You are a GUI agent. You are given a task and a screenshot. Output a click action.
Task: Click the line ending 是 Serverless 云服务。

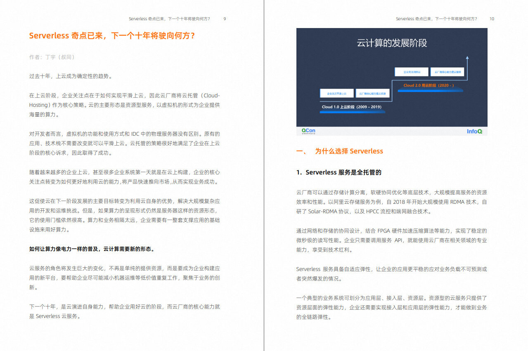[x=55, y=316]
